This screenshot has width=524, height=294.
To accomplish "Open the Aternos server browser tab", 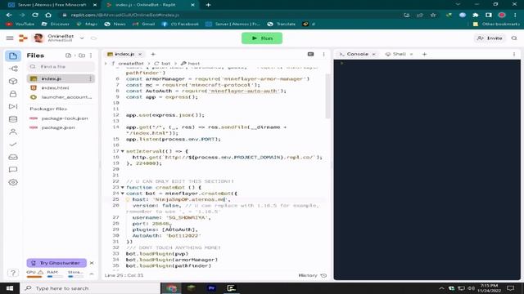I will coord(52,5).
